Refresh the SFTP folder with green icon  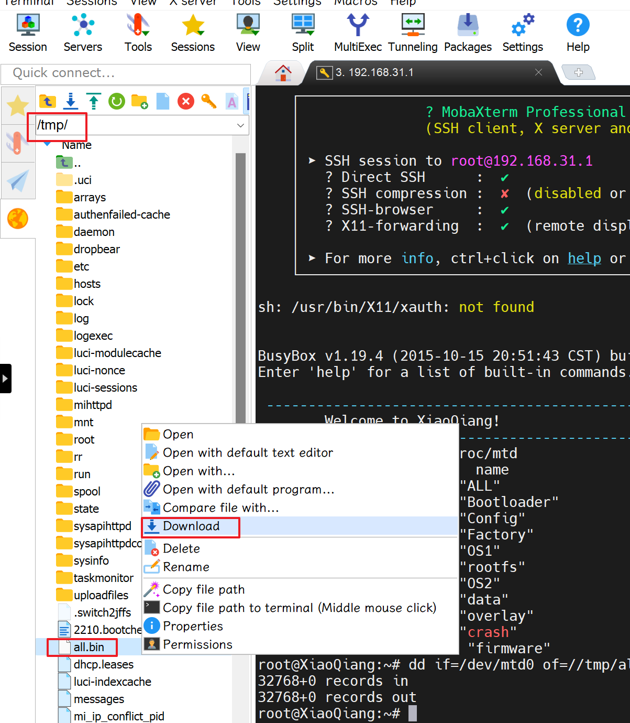[x=117, y=101]
